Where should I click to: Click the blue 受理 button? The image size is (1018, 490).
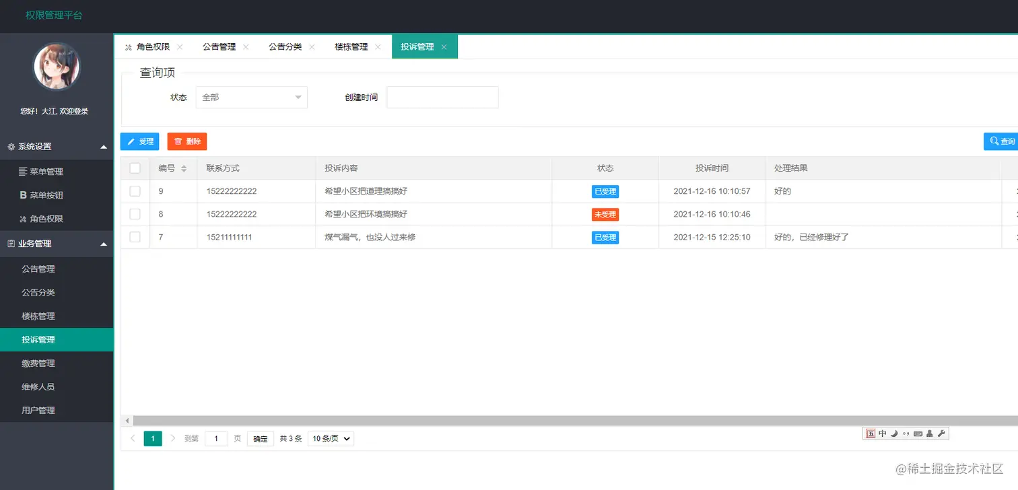coord(140,141)
